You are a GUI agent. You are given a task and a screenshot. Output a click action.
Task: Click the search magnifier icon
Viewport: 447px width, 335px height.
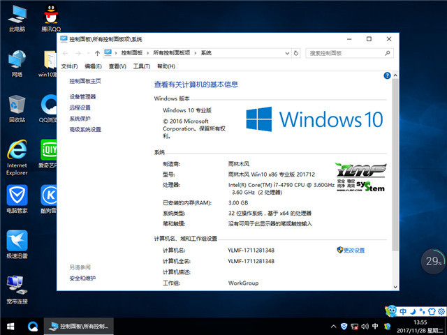pos(387,53)
